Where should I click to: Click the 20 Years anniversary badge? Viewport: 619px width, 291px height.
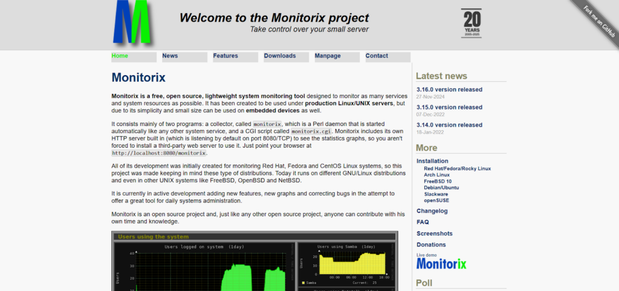pyautogui.click(x=472, y=24)
